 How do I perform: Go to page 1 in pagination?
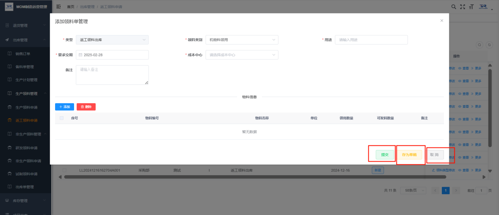coord(445,190)
